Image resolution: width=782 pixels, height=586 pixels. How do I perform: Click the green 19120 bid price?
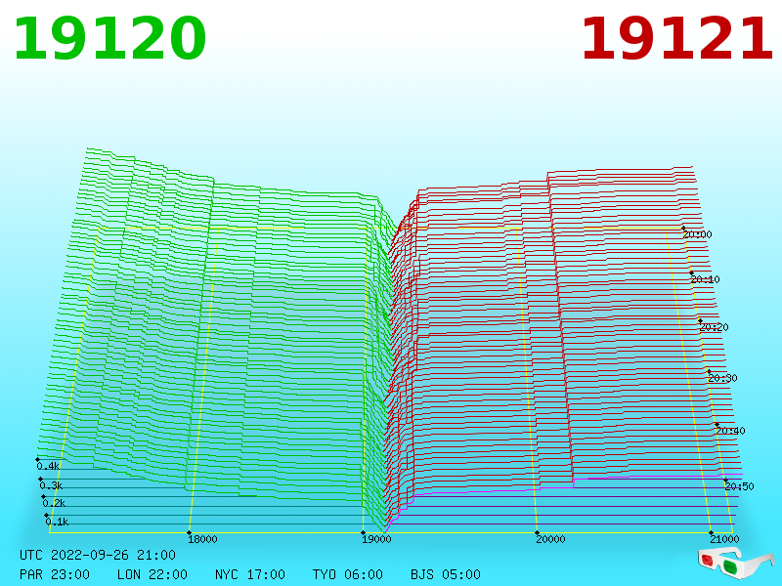[109, 39]
